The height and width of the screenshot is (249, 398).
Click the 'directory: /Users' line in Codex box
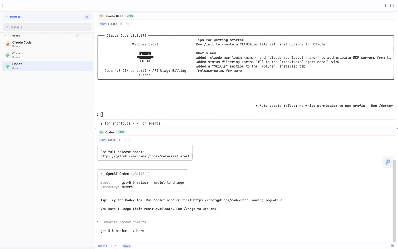pos(117,187)
